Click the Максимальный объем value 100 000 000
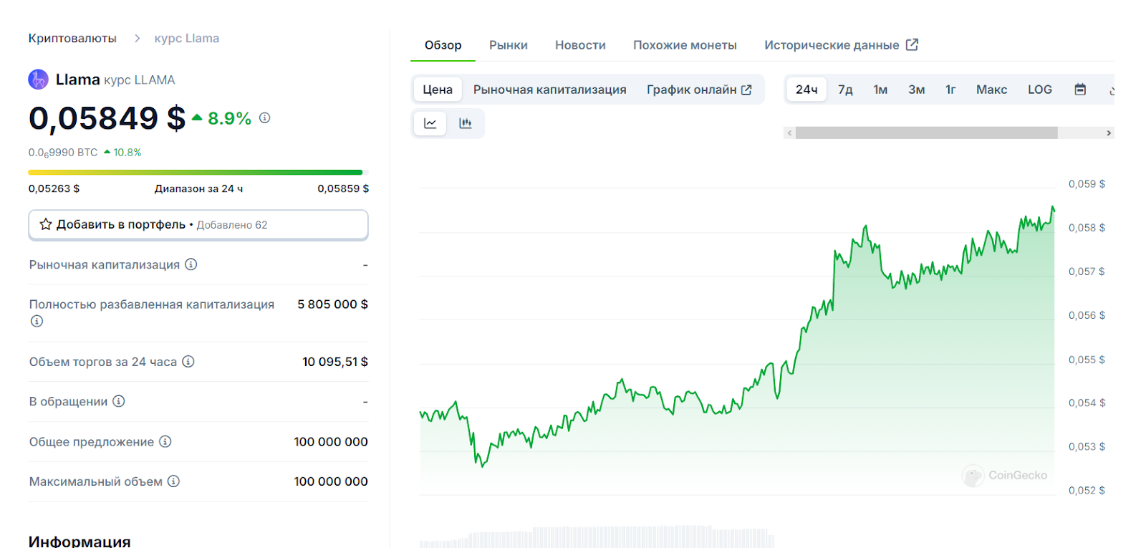Screen dimensions: 1146x548 (x=331, y=481)
